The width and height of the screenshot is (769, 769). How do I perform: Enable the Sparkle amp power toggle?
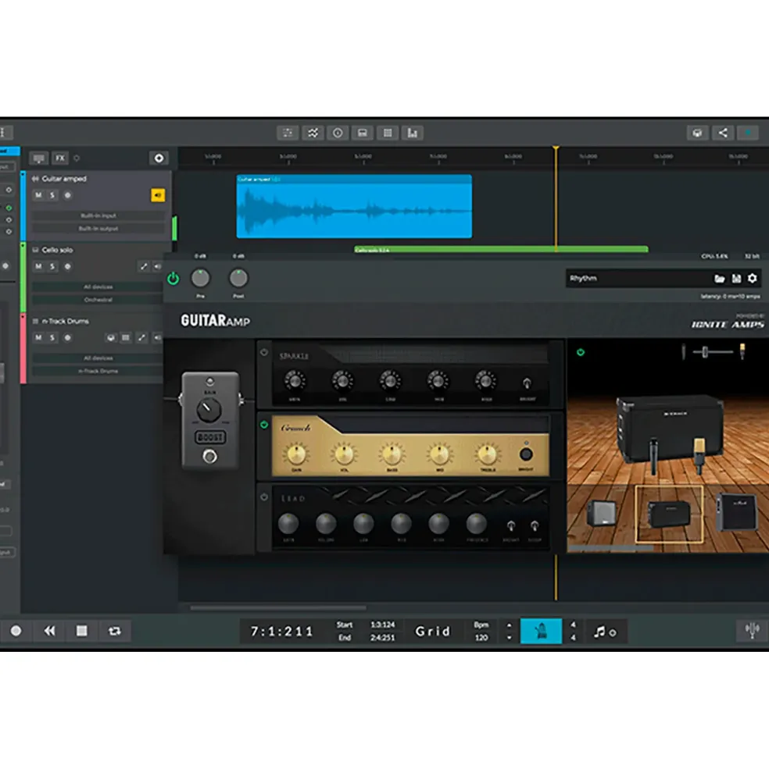pos(264,352)
